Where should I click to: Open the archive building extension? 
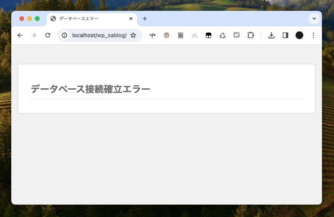point(181,35)
